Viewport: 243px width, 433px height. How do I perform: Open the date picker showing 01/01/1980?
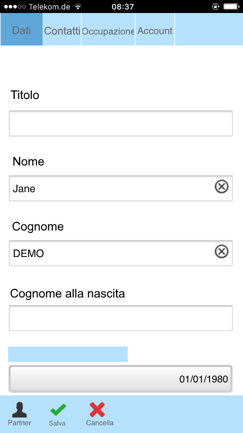tap(121, 379)
